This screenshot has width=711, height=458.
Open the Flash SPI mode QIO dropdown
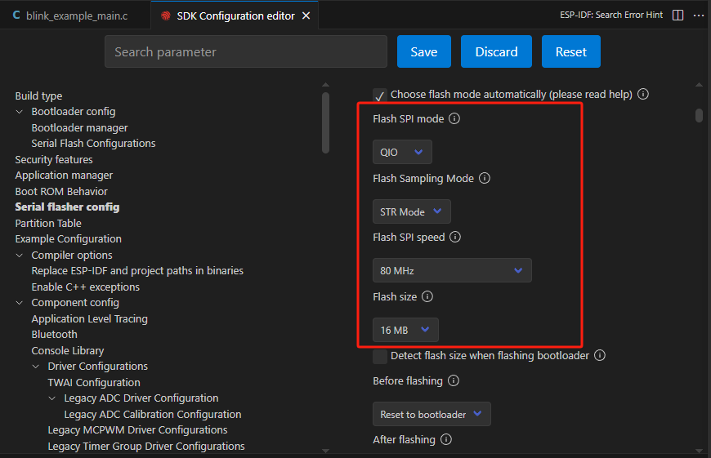(402, 152)
